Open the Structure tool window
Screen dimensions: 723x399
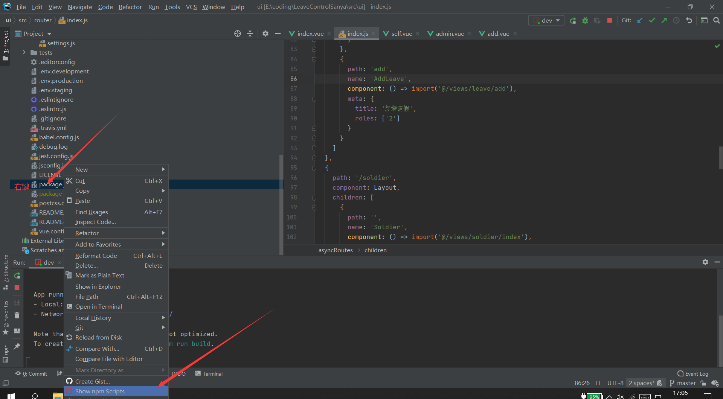[6, 272]
